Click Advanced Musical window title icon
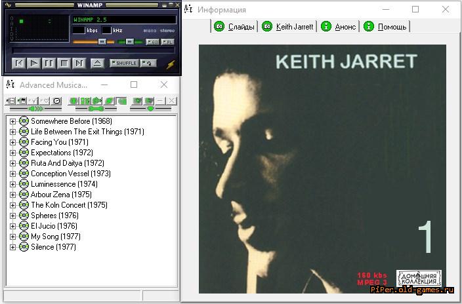The width and height of the screenshot is (462, 304). tap(10, 85)
